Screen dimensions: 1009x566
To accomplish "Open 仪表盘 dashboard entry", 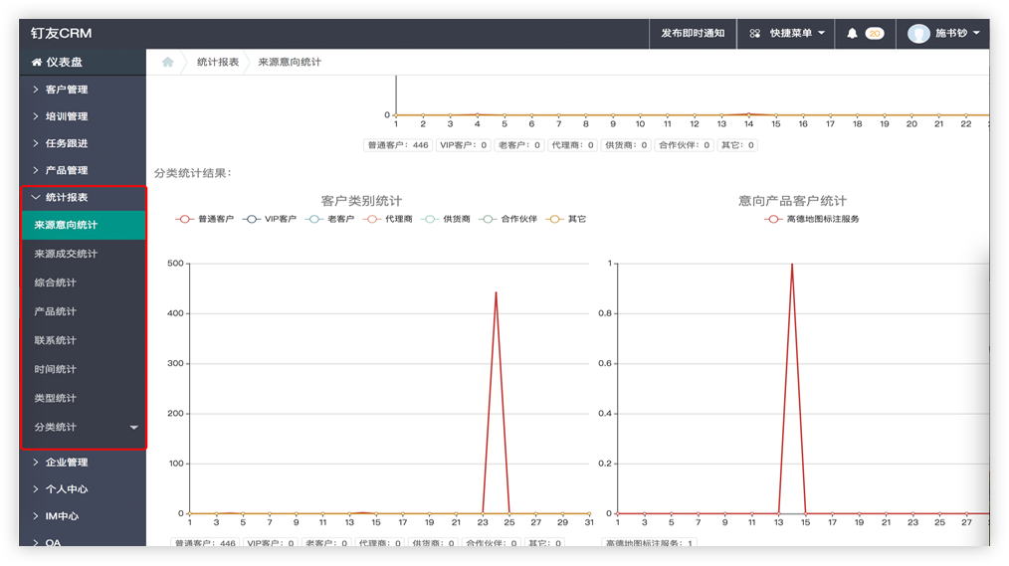I will [x=83, y=63].
